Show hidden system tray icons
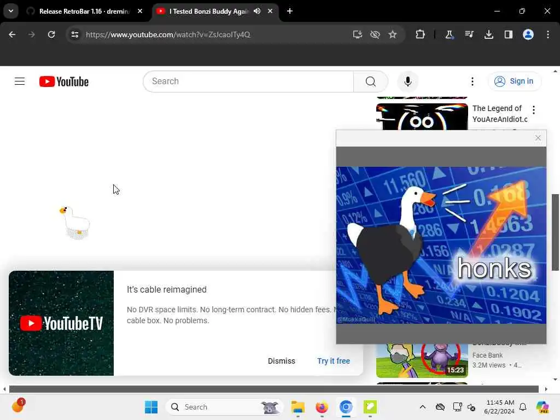Viewport: 560px width, 420px height. (x=423, y=407)
